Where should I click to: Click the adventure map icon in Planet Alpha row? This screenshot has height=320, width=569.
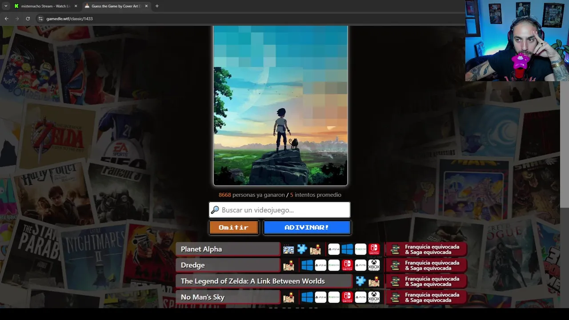(315, 249)
